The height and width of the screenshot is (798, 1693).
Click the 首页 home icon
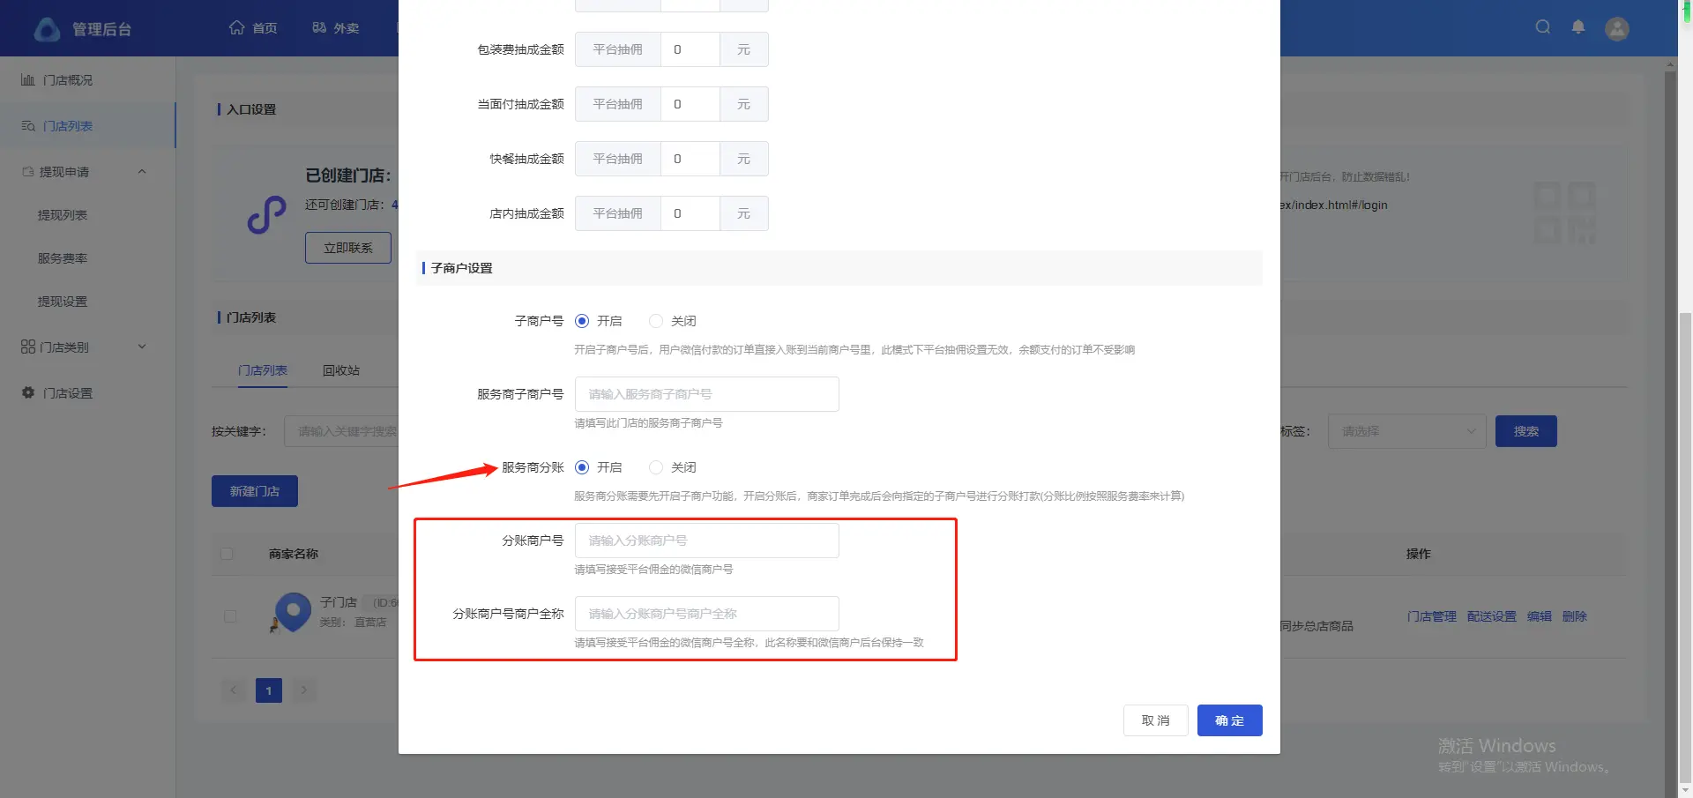tap(236, 27)
